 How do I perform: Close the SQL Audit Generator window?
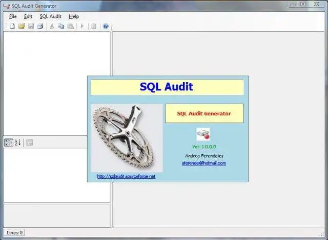point(317,5)
